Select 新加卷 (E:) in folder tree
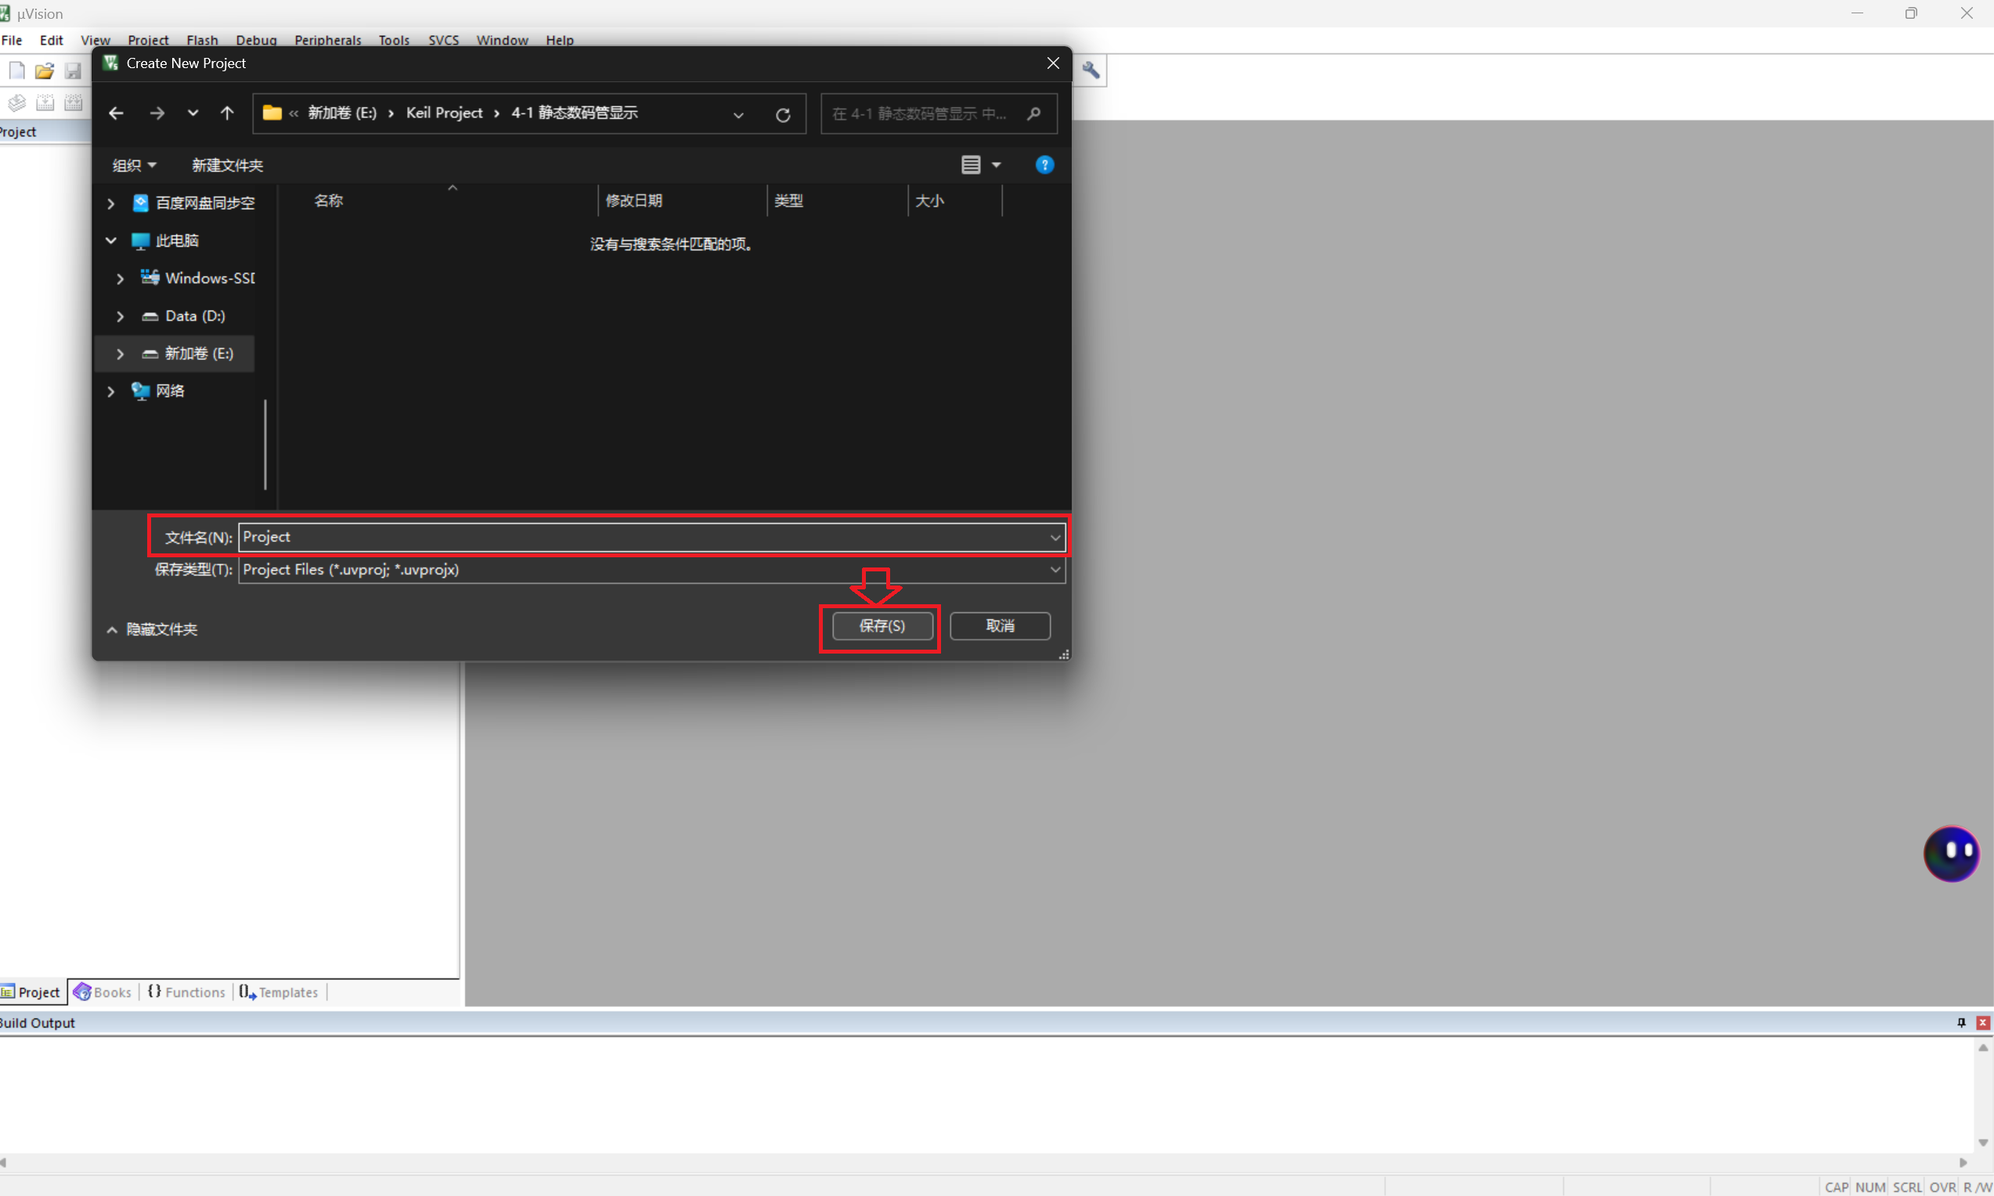 point(198,354)
